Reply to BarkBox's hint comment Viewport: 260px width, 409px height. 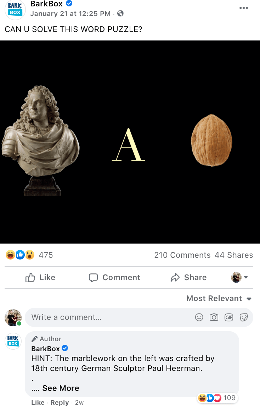pyautogui.click(x=60, y=403)
